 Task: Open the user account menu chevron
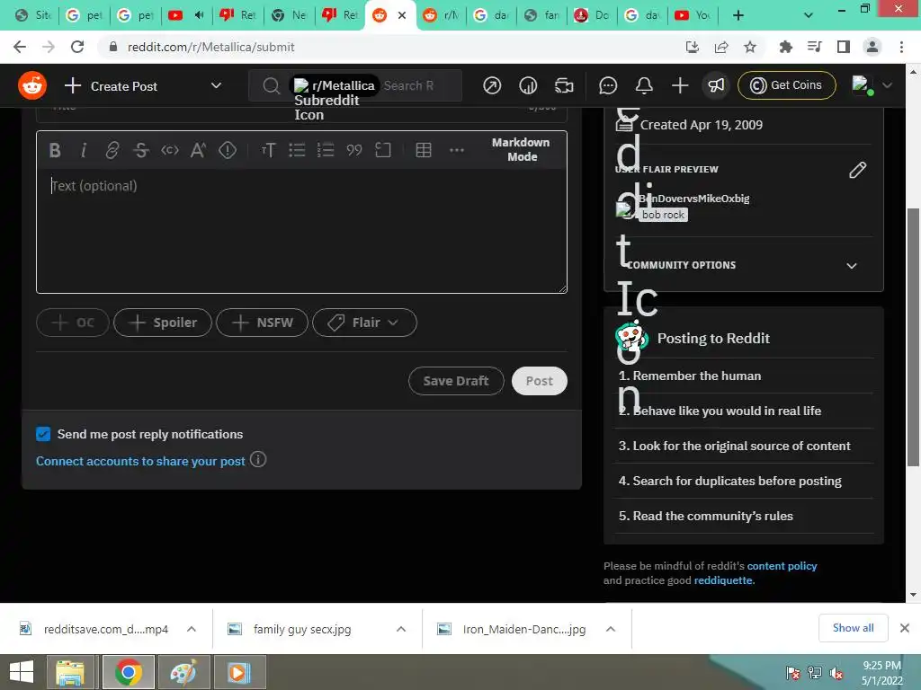[888, 85]
